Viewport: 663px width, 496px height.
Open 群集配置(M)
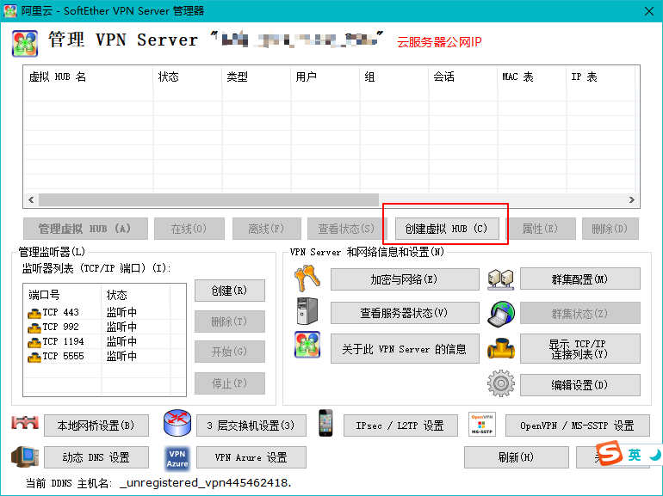click(x=580, y=279)
